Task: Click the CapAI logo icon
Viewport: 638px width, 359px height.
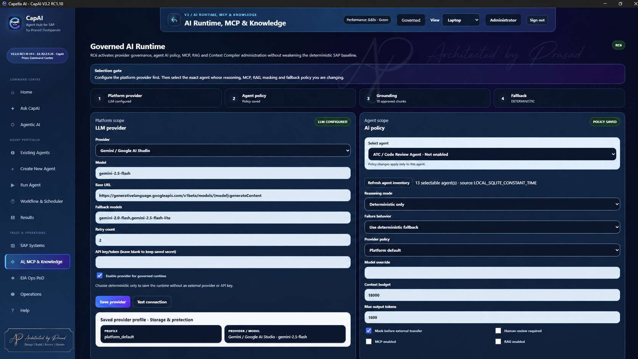Action: tap(15, 23)
